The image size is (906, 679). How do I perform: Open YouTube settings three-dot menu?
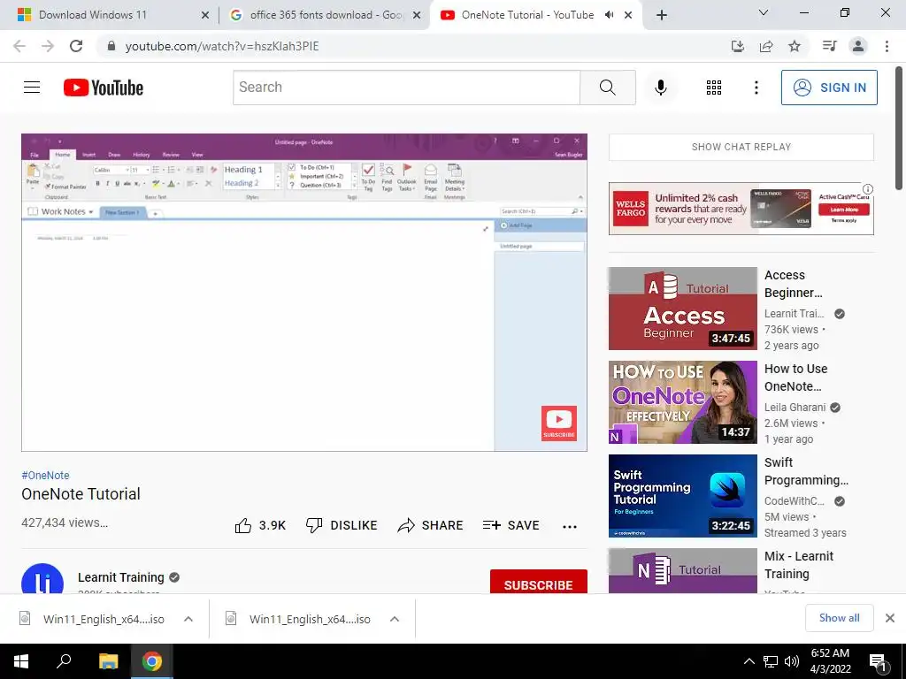click(x=756, y=88)
